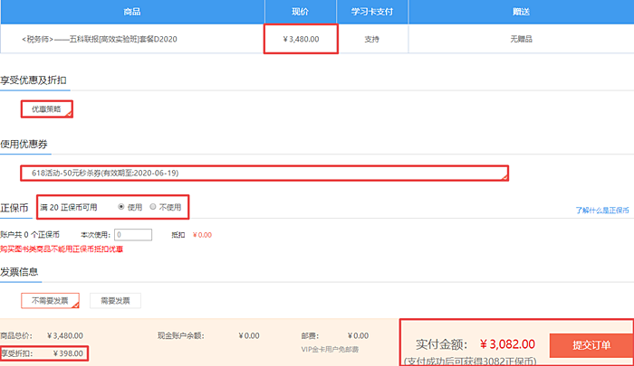Click the 商品 column header
The image size is (634, 366).
pyautogui.click(x=132, y=12)
